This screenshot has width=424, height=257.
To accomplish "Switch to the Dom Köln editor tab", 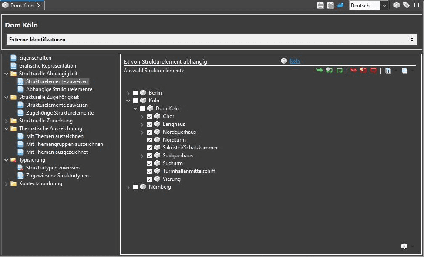I will (22, 5).
